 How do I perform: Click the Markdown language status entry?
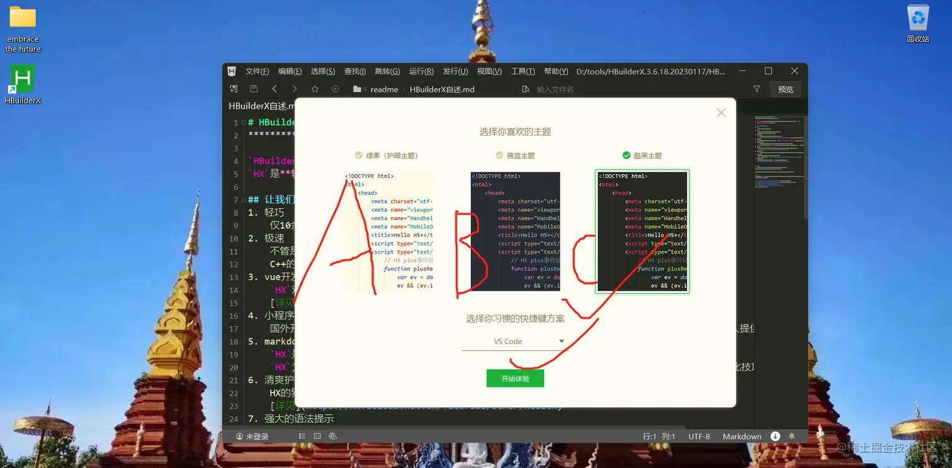[x=742, y=437]
